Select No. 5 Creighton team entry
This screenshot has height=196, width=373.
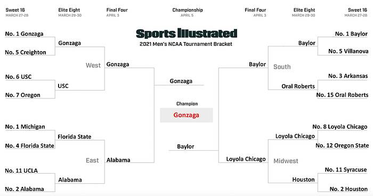coord(26,52)
